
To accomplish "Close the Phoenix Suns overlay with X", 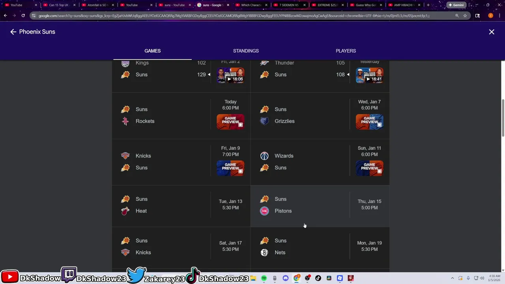I will pyautogui.click(x=492, y=32).
